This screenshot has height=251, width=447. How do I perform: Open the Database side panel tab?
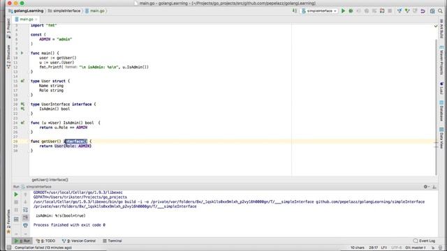[x=441, y=111]
